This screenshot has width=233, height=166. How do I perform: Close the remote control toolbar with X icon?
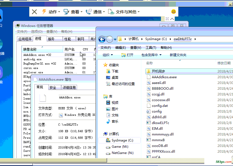[34, 12]
